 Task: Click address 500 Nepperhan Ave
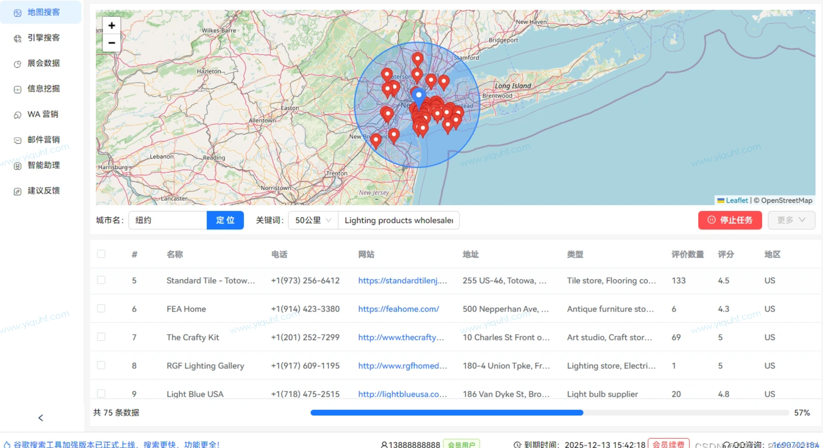point(505,309)
